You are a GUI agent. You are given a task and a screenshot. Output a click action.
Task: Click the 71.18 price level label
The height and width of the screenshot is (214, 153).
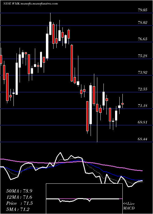143,106
